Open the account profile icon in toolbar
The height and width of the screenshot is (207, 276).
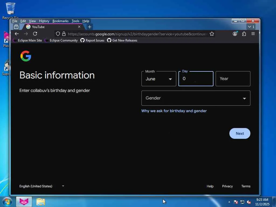[x=235, y=34]
